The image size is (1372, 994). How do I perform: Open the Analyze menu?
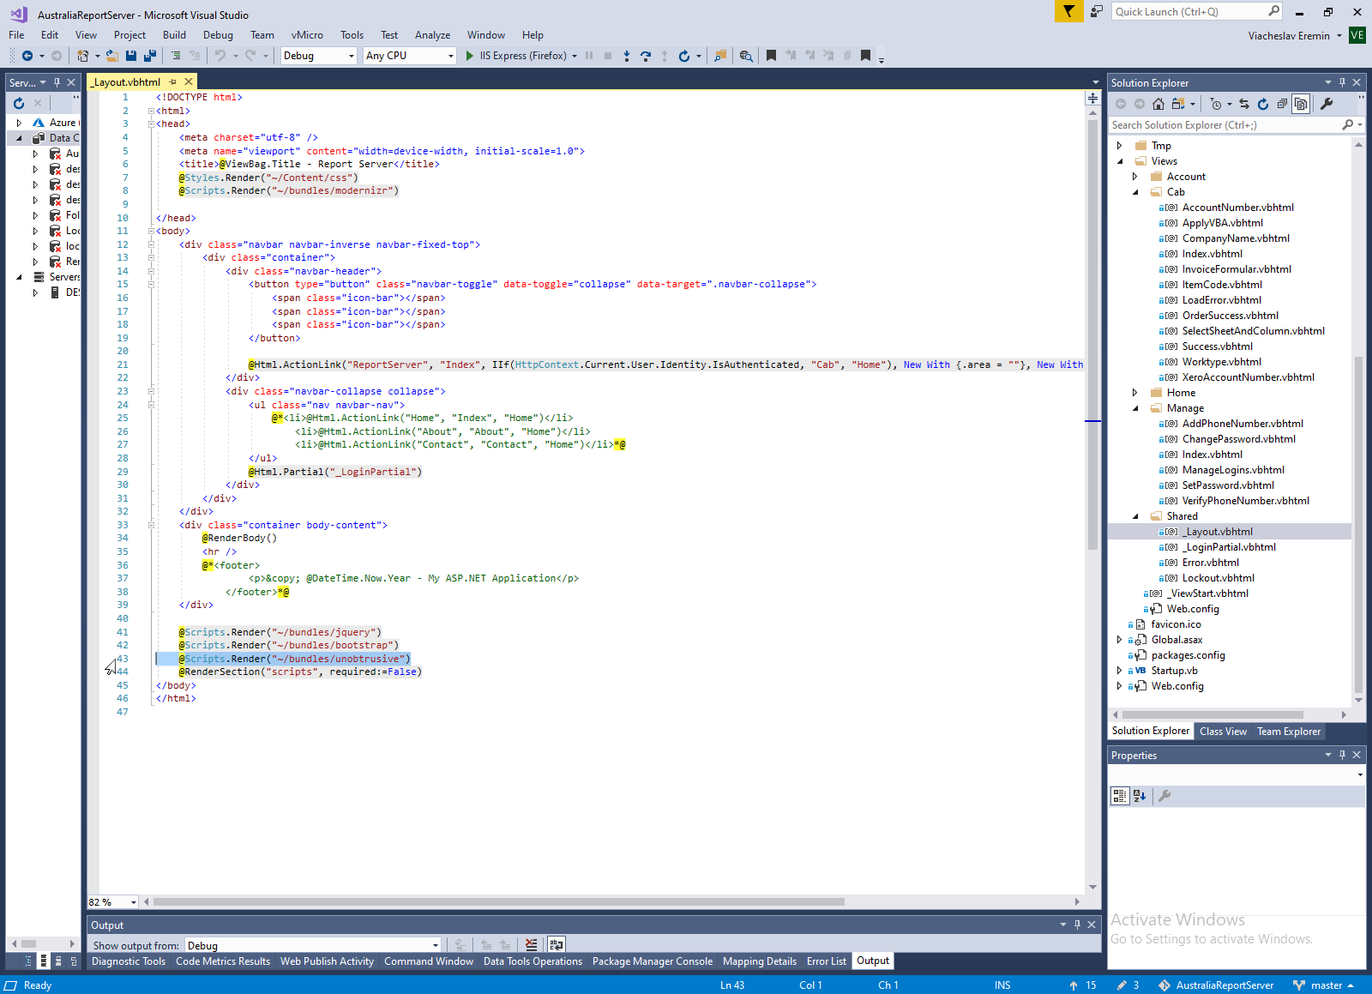[x=432, y=35]
